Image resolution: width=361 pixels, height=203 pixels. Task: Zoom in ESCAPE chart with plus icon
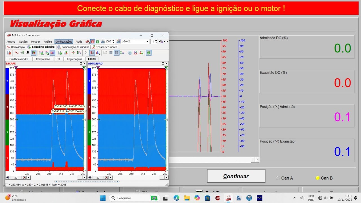pos(24,178)
